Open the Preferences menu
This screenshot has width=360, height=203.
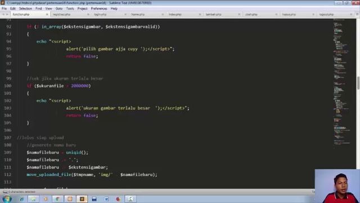point(99,8)
